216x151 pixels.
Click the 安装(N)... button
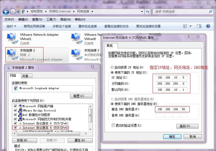click(x=25, y=140)
